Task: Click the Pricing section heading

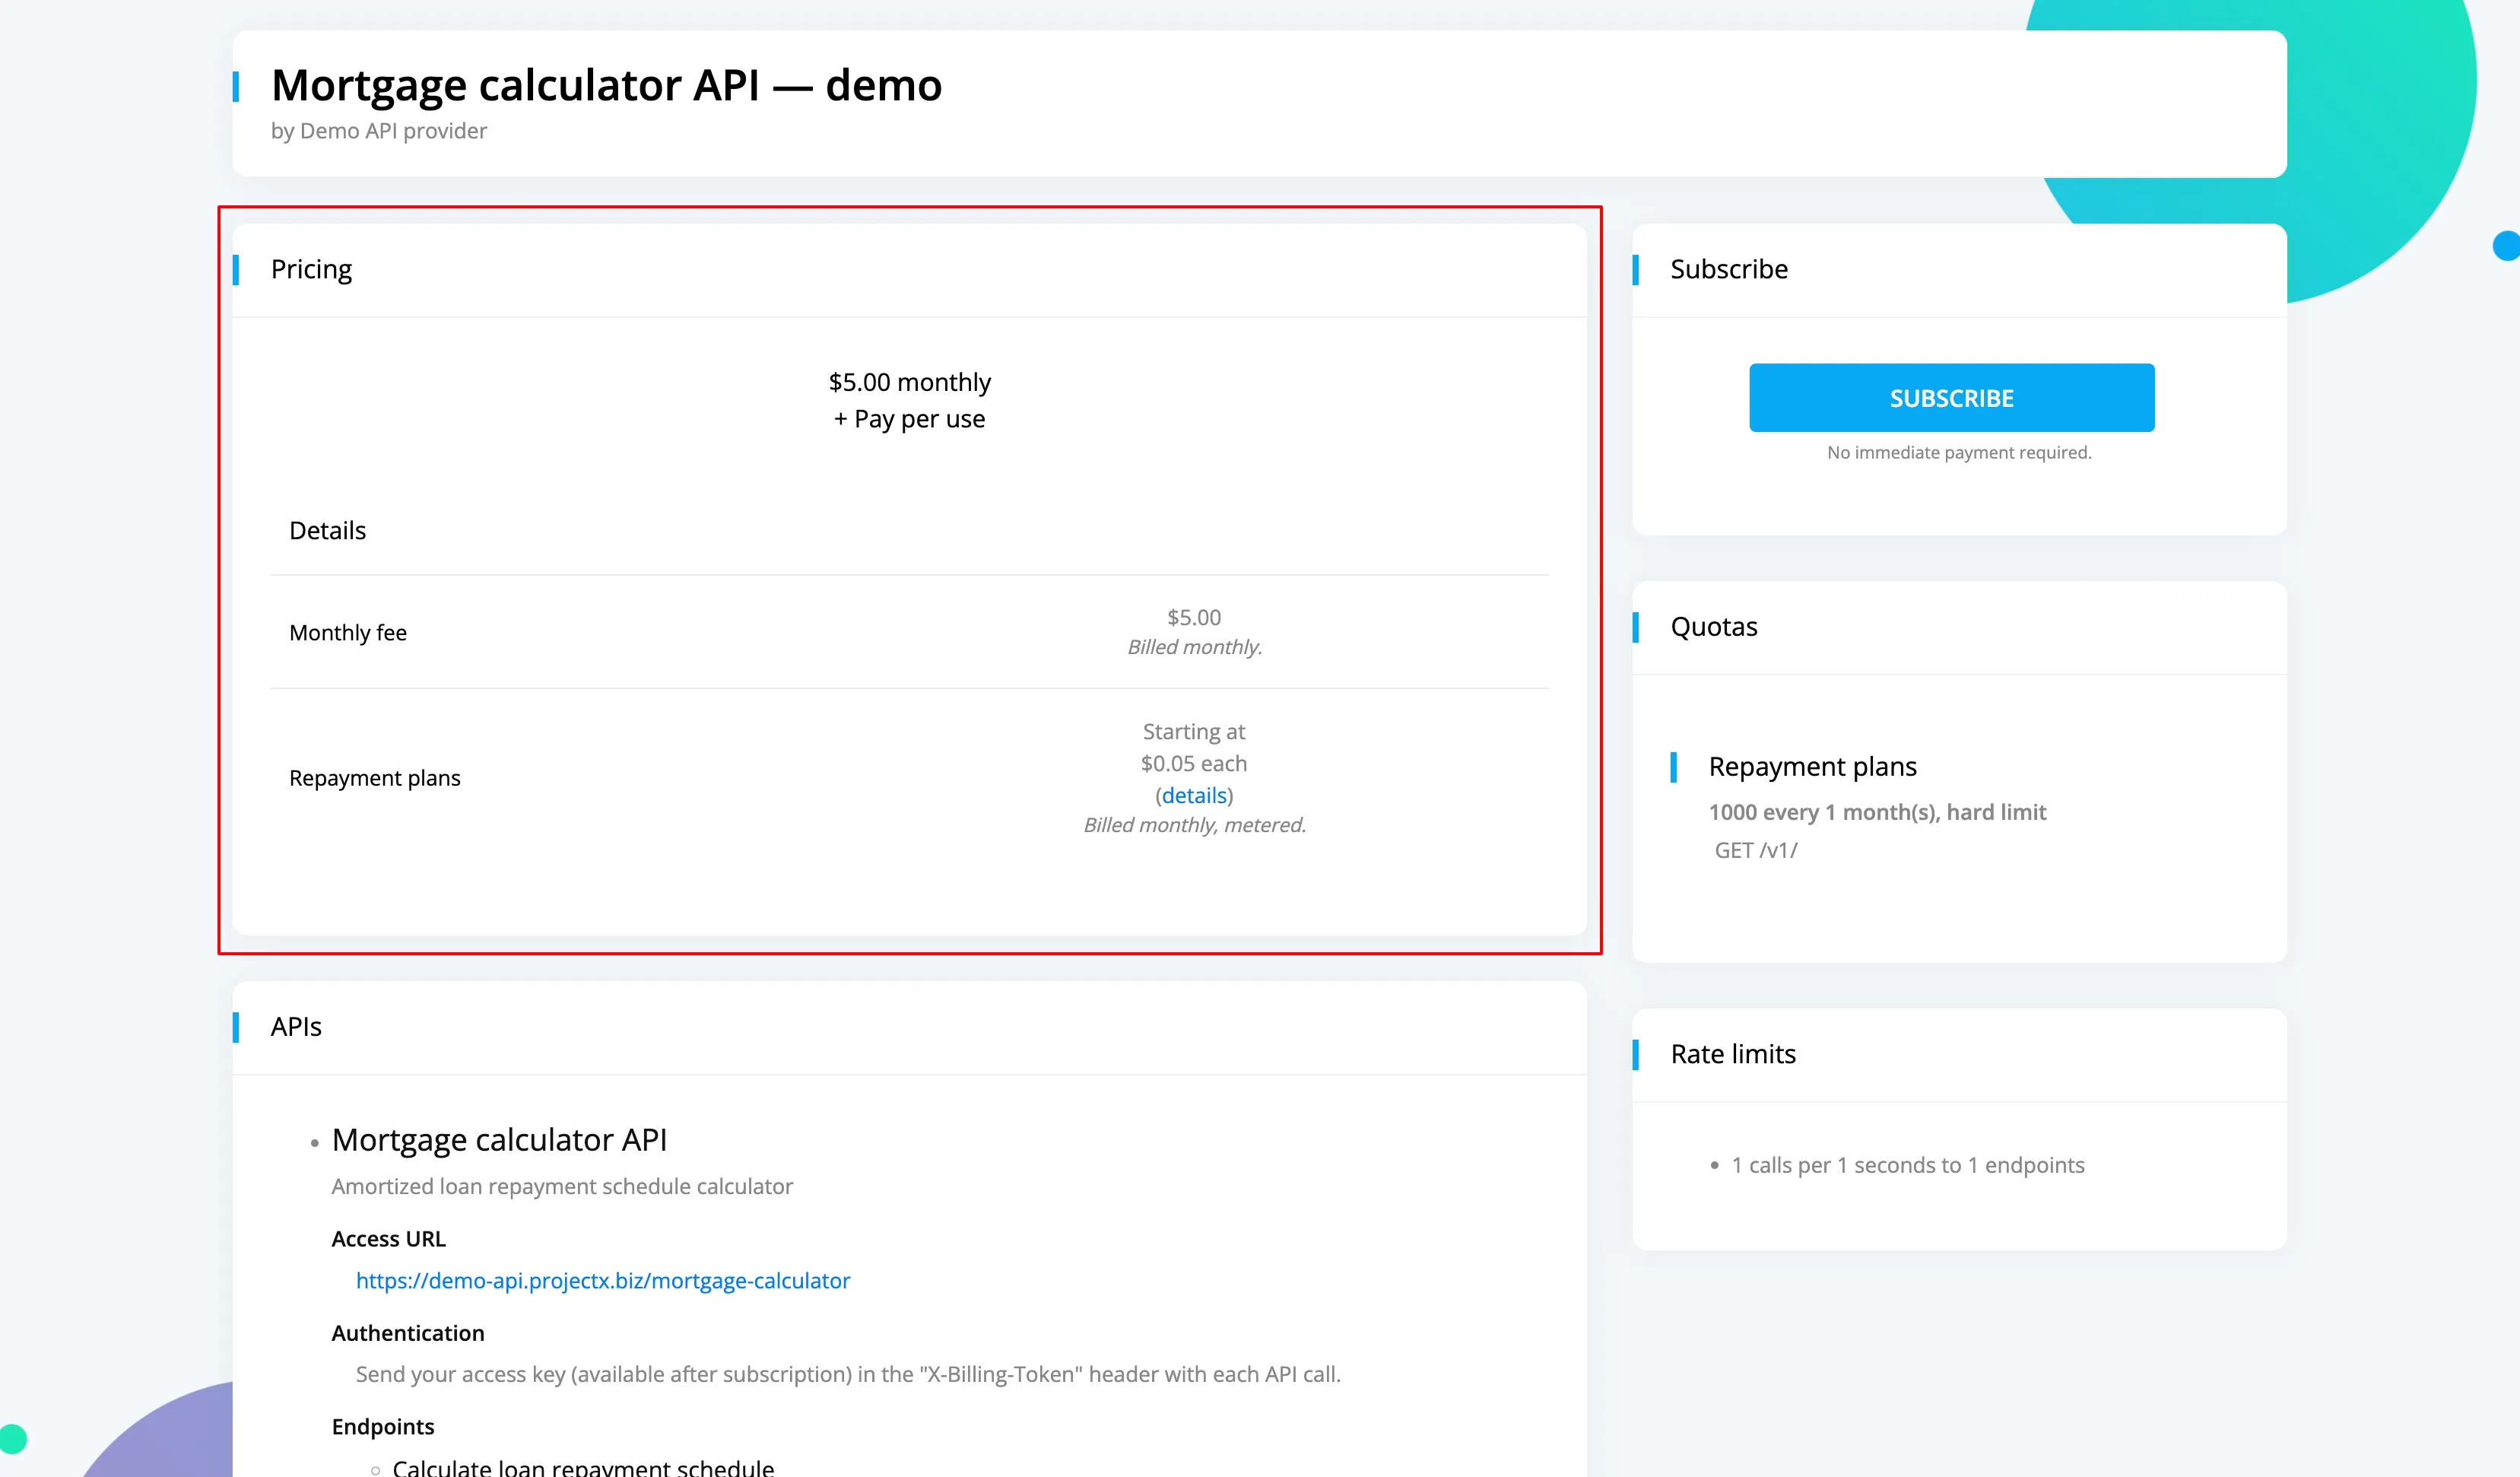Action: pos(311,270)
